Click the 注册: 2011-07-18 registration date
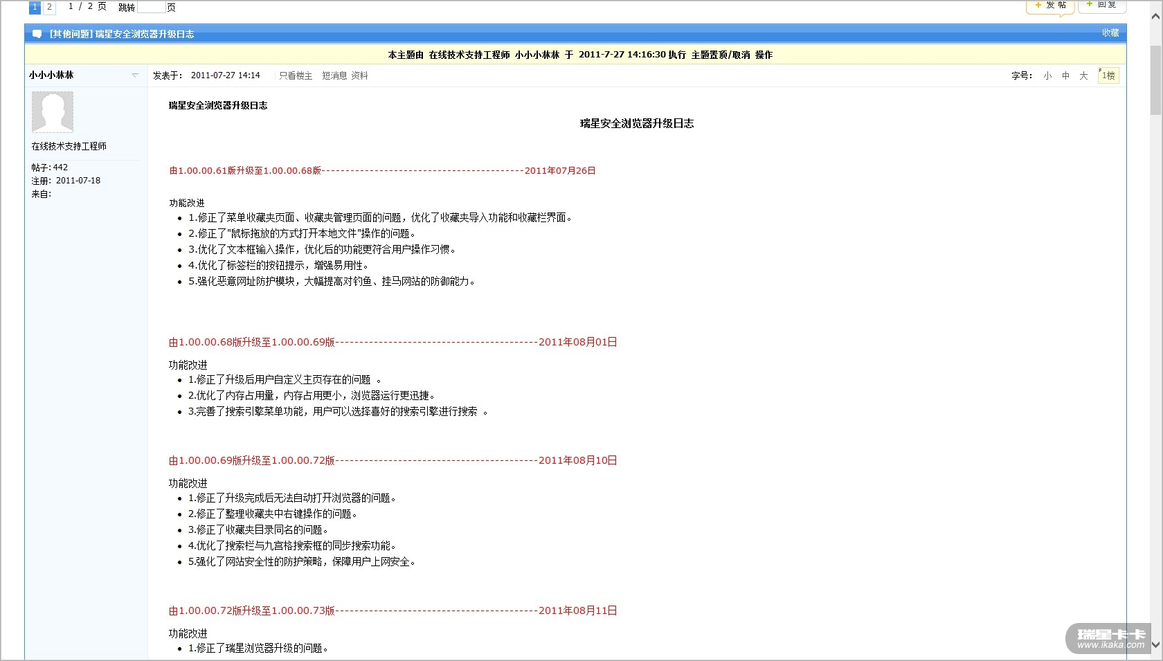 tap(66, 181)
